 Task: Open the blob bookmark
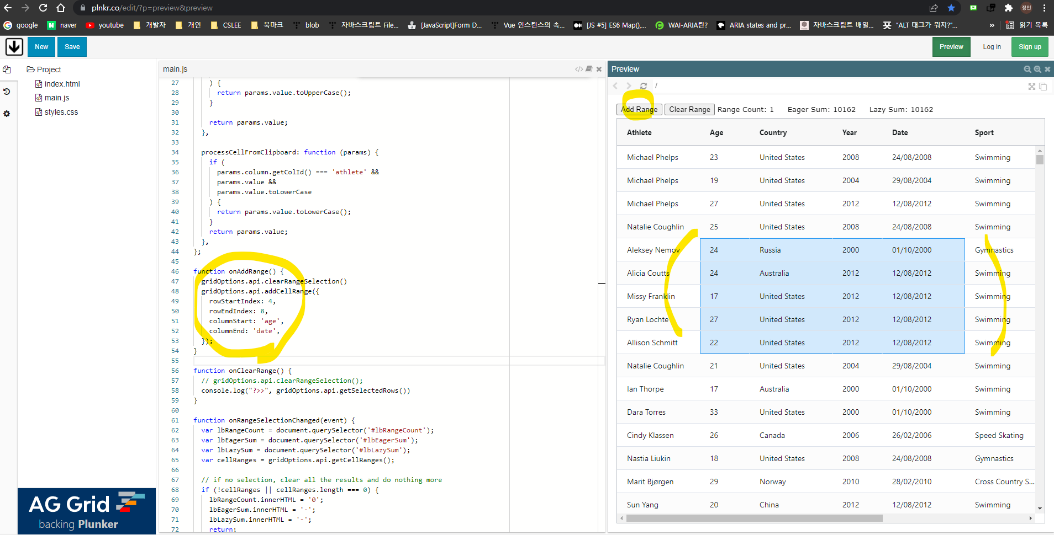tap(306, 25)
